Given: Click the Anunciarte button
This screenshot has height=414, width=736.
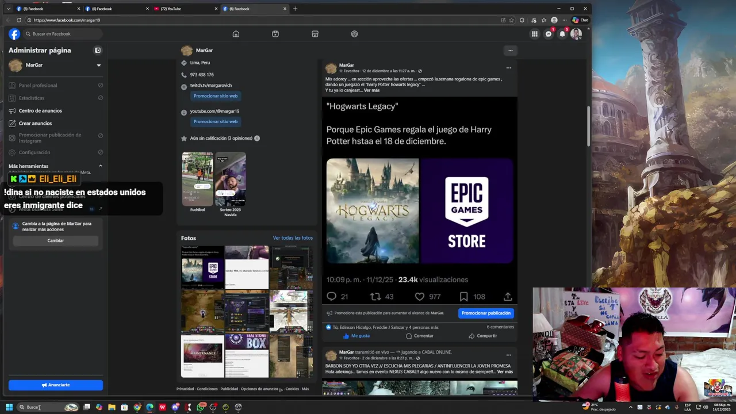Looking at the screenshot, I should click(x=56, y=385).
